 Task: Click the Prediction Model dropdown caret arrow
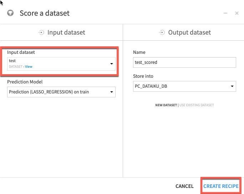(x=111, y=92)
